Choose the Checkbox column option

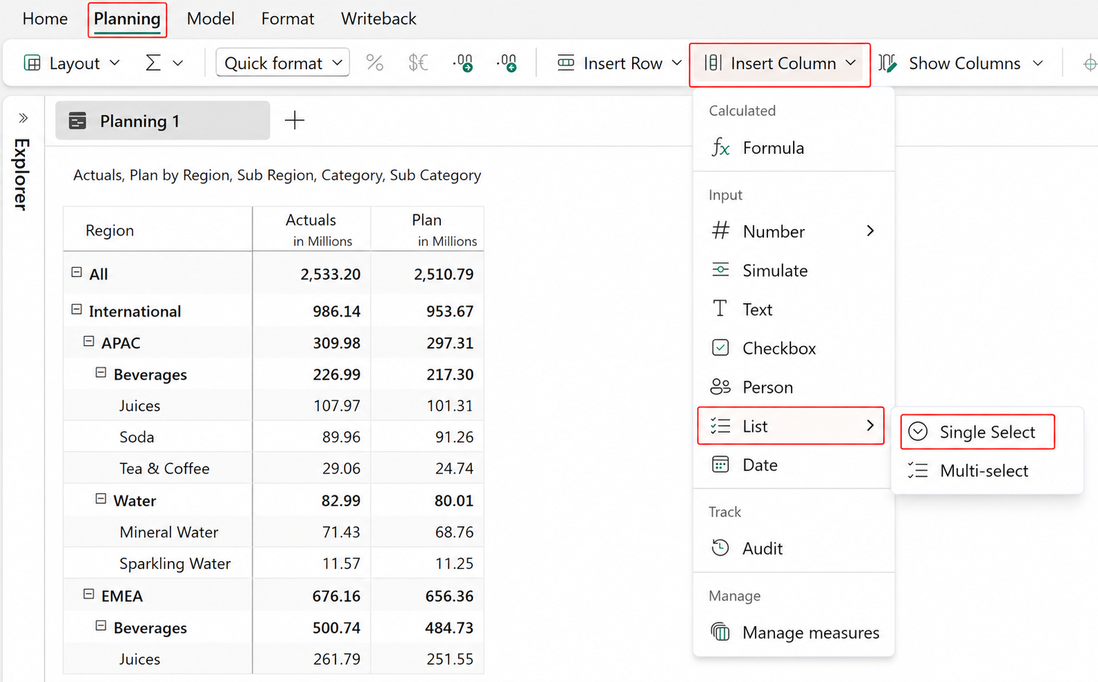[794, 349]
